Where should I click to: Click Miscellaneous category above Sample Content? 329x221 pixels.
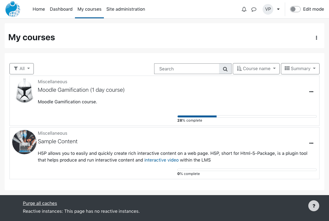pos(52,133)
